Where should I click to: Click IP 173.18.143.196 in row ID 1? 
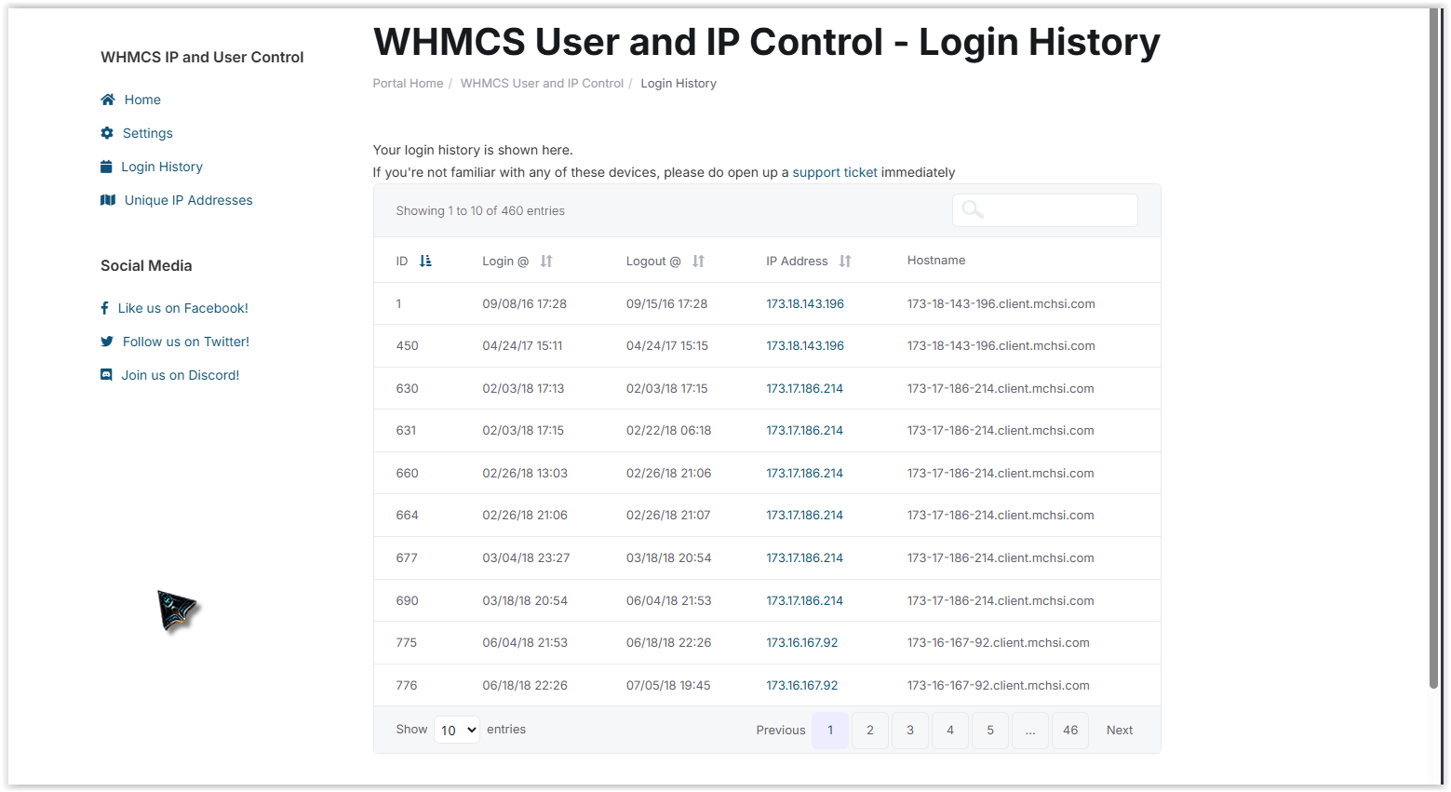805,303
